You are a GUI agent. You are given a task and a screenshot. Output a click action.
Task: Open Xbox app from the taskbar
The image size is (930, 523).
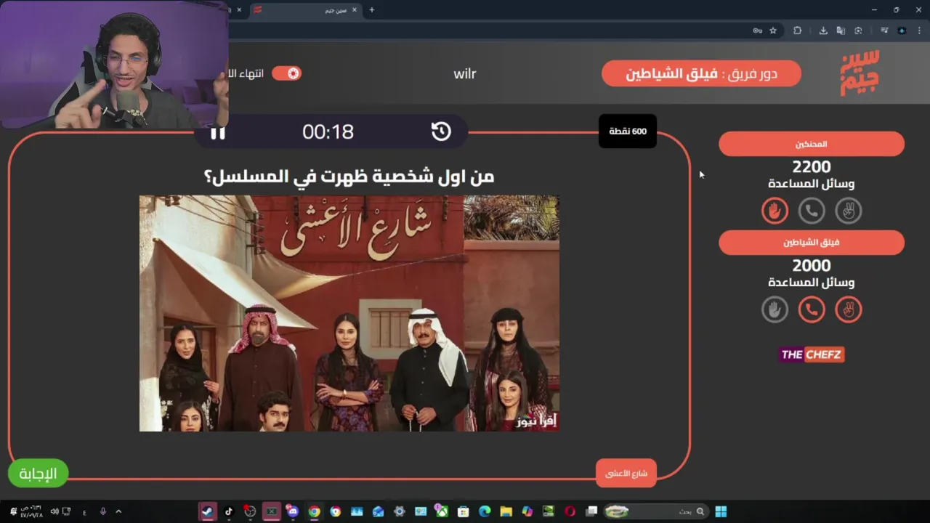tap(442, 511)
